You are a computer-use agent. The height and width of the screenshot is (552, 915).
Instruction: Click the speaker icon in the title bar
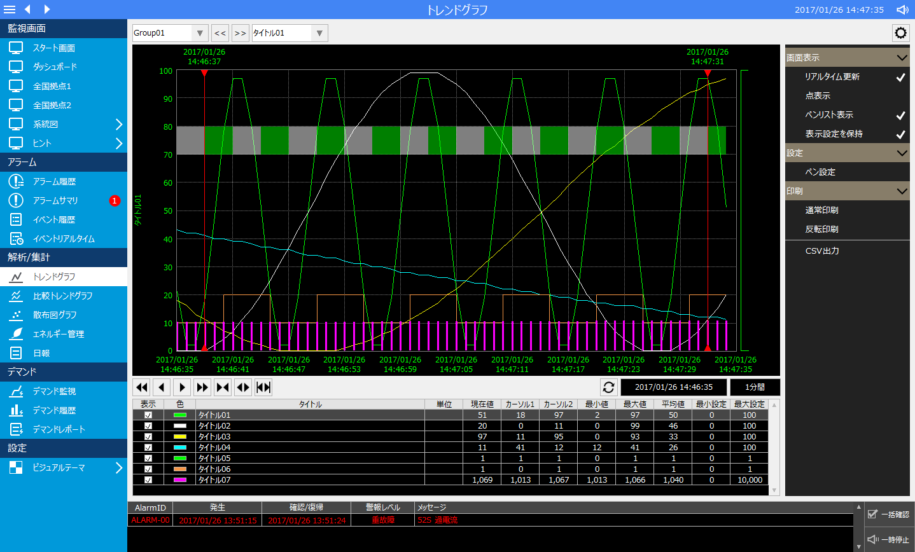[x=902, y=10]
